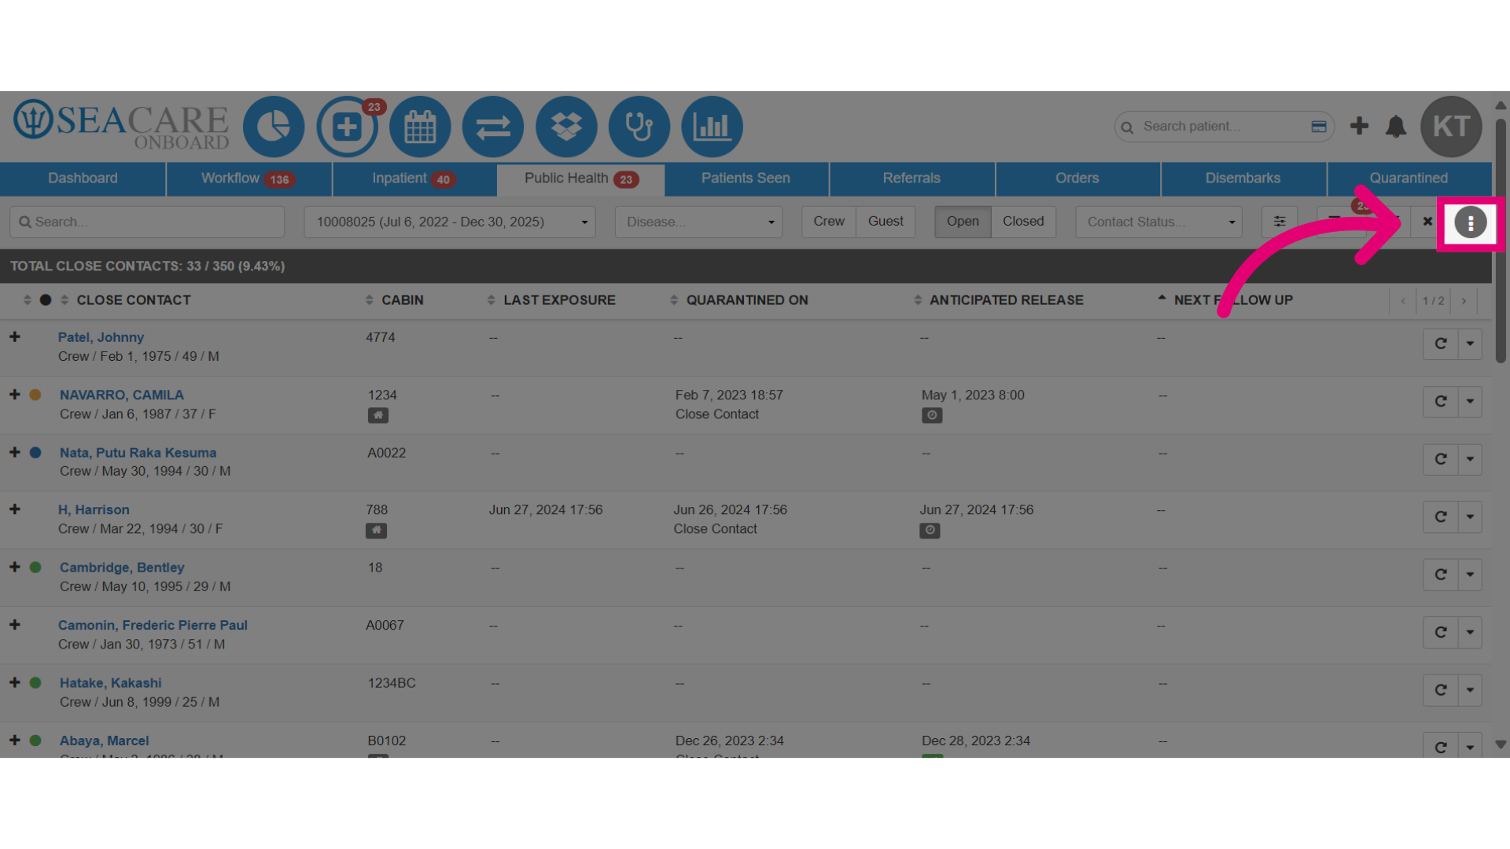Image resolution: width=1510 pixels, height=849 pixels.
Task: Expand Hatake, Kakashi row with plus
Action: point(14,682)
